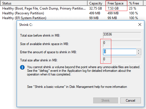Click the Cancel button
Viewport: 146px width, 109px height.
pos(130,101)
